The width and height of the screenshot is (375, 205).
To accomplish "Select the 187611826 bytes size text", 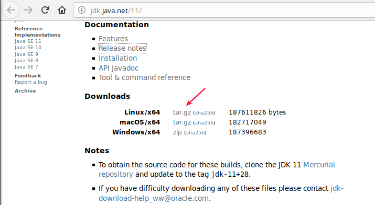I will point(258,112).
